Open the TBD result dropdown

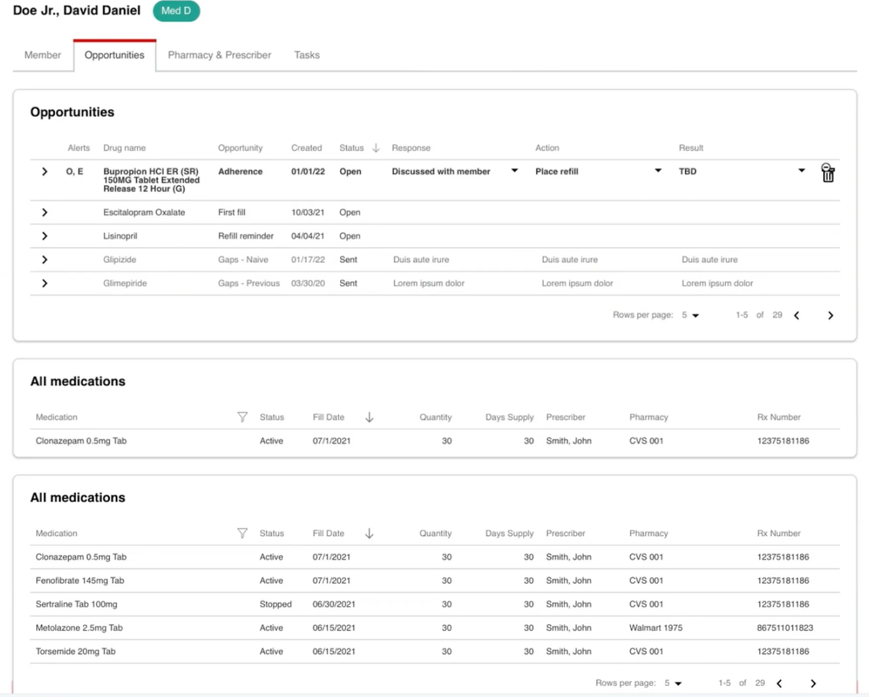click(x=802, y=171)
